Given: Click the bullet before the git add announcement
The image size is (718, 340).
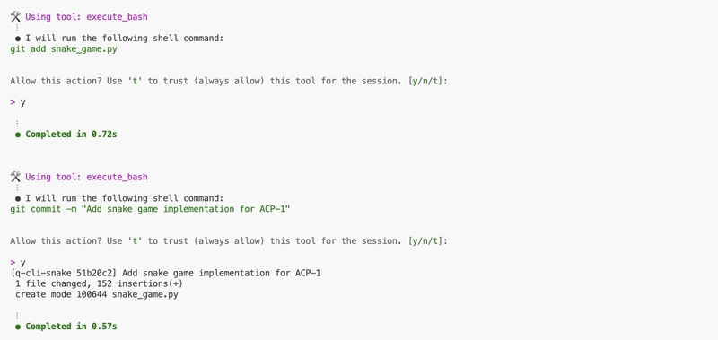Looking at the screenshot, I should click(x=18, y=39).
